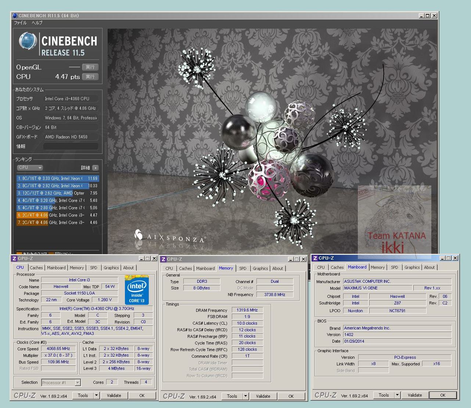
Task: Open Tools dropdown arrow in middle CPU-Z window
Action: coord(245,396)
